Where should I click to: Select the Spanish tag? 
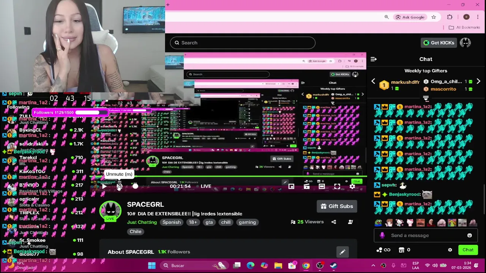point(172,222)
